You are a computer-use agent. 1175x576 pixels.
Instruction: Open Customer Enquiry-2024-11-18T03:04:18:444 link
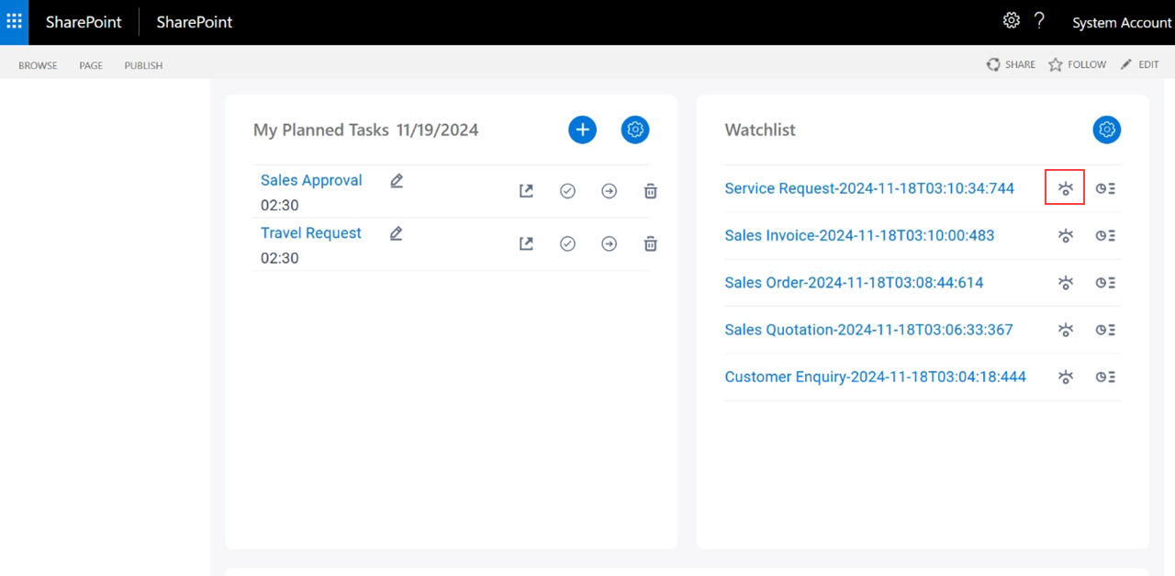[876, 377]
